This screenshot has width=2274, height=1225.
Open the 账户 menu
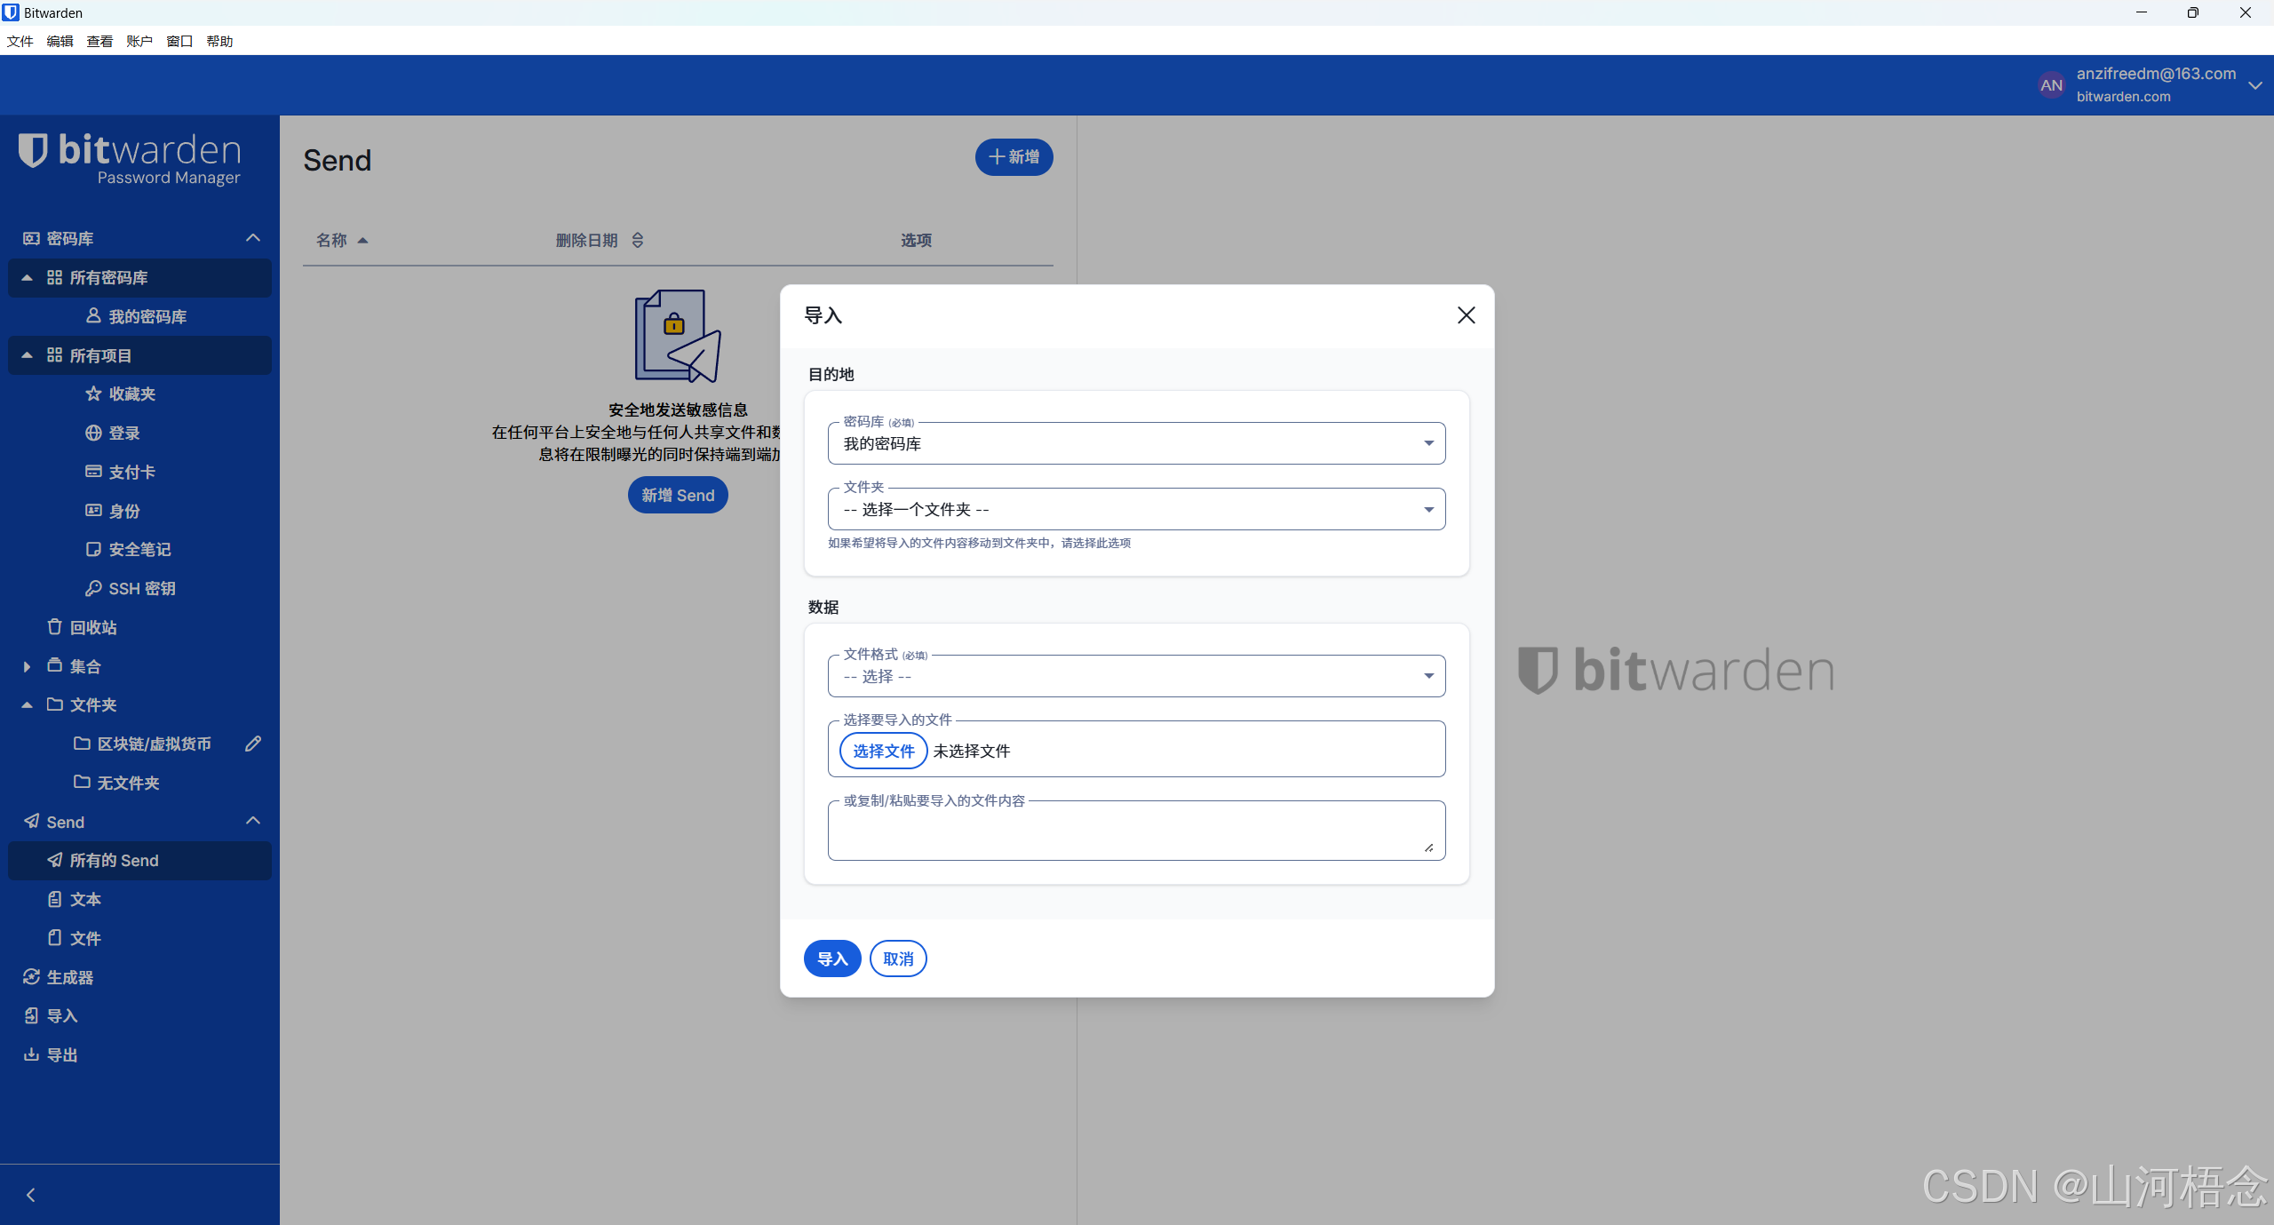139,41
